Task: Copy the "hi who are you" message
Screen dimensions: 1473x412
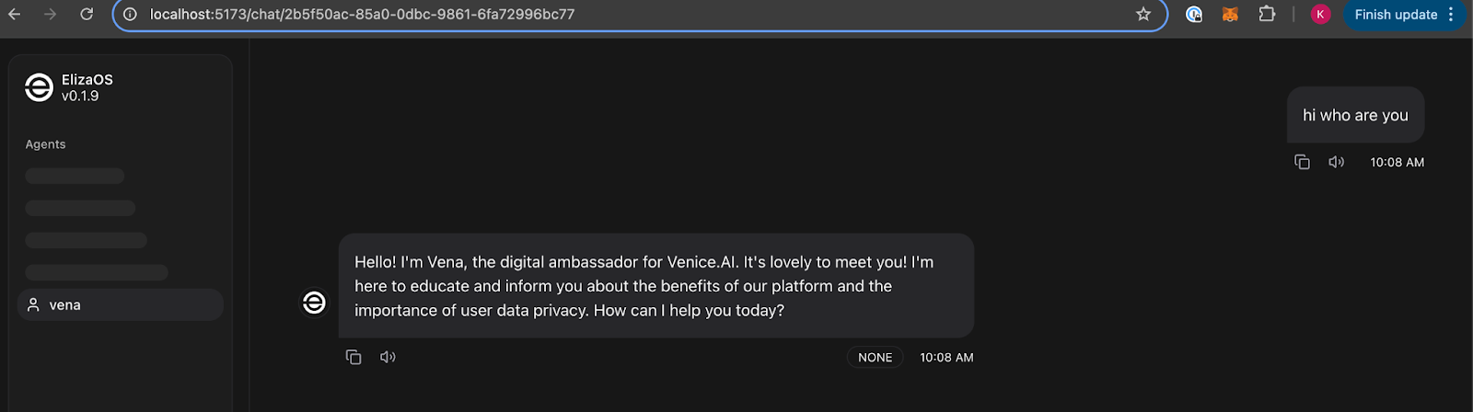Action: 1302,162
